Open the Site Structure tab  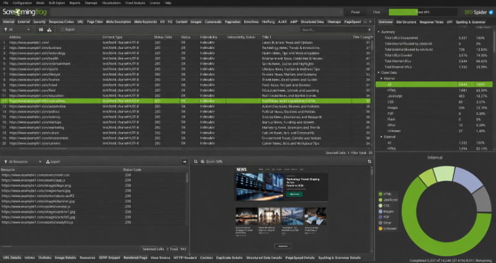coord(406,22)
